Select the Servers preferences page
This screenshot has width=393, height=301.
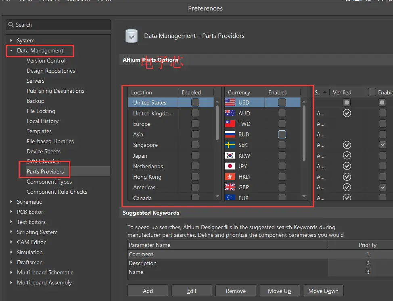36,81
